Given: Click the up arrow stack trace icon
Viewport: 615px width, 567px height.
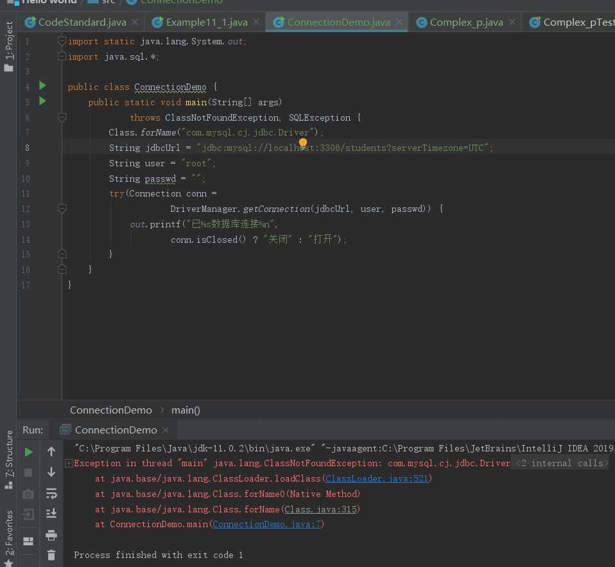Looking at the screenshot, I should tap(51, 452).
